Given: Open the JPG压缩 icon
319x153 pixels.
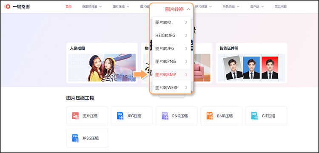Looking at the screenshot, I should pos(120,116).
